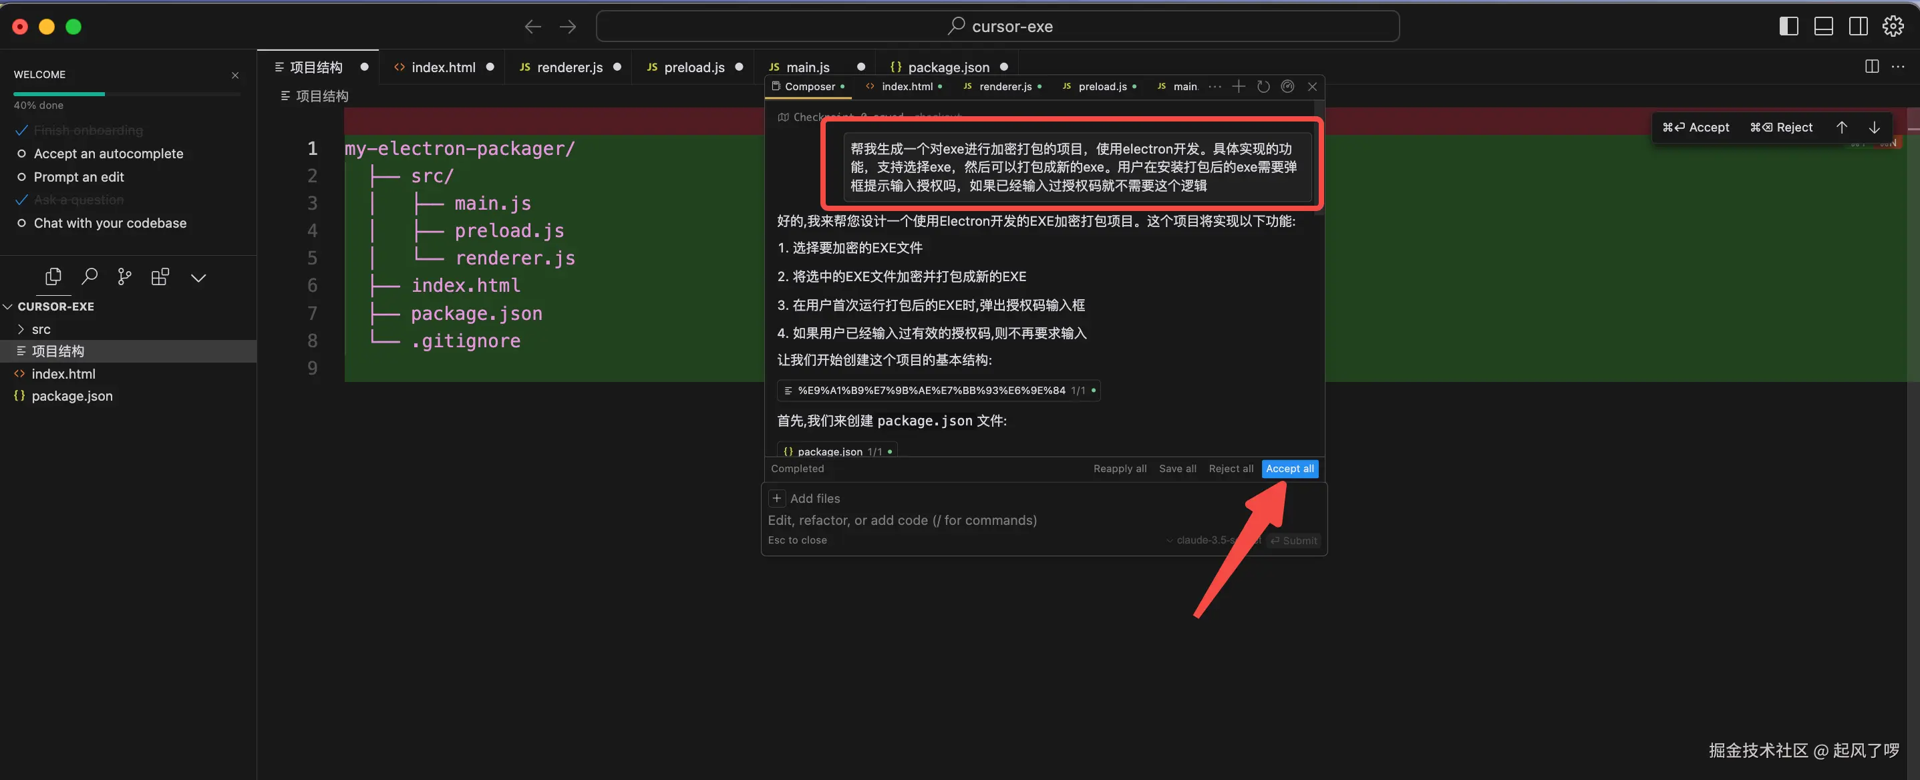Toggle the bottom panel layout icon
The height and width of the screenshot is (780, 1920).
click(x=1823, y=26)
